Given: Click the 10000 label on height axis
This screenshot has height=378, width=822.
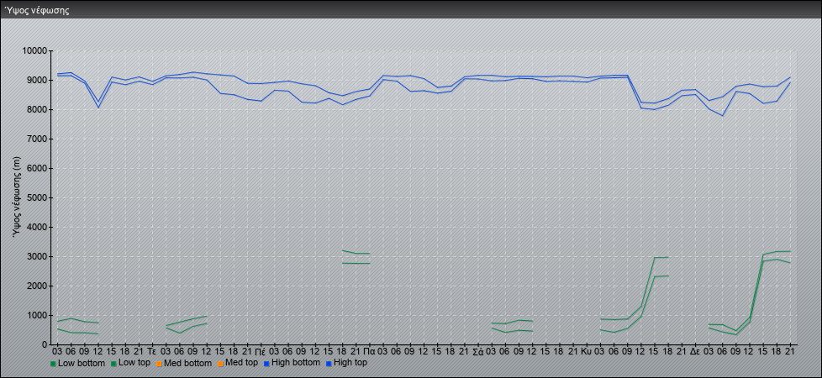Looking at the screenshot, I should [x=32, y=50].
